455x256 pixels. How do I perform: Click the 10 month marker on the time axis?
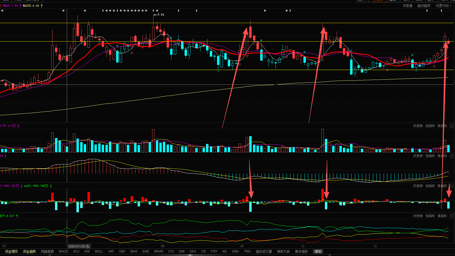point(242,246)
